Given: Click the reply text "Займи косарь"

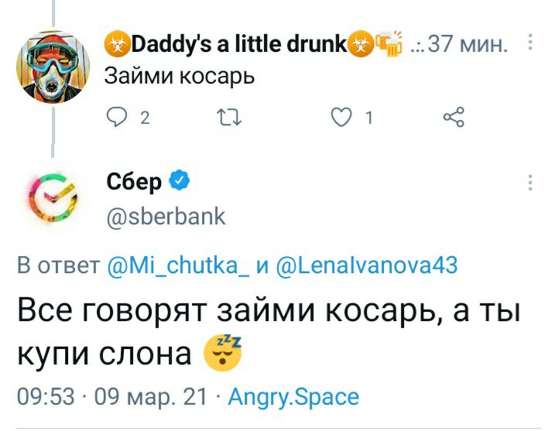Looking at the screenshot, I should [x=180, y=78].
